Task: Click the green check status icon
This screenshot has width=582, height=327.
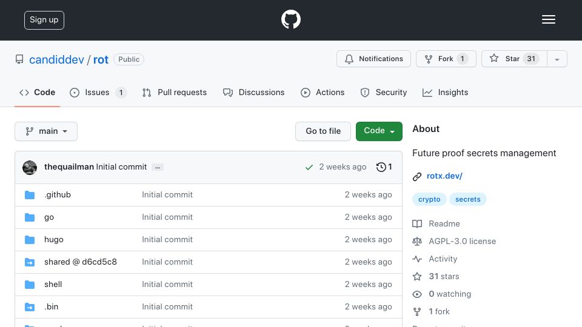Action: (309, 167)
